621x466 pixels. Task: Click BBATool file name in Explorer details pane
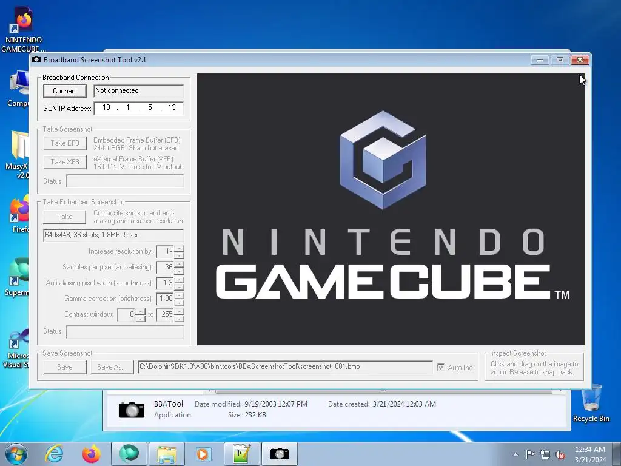tap(169, 404)
